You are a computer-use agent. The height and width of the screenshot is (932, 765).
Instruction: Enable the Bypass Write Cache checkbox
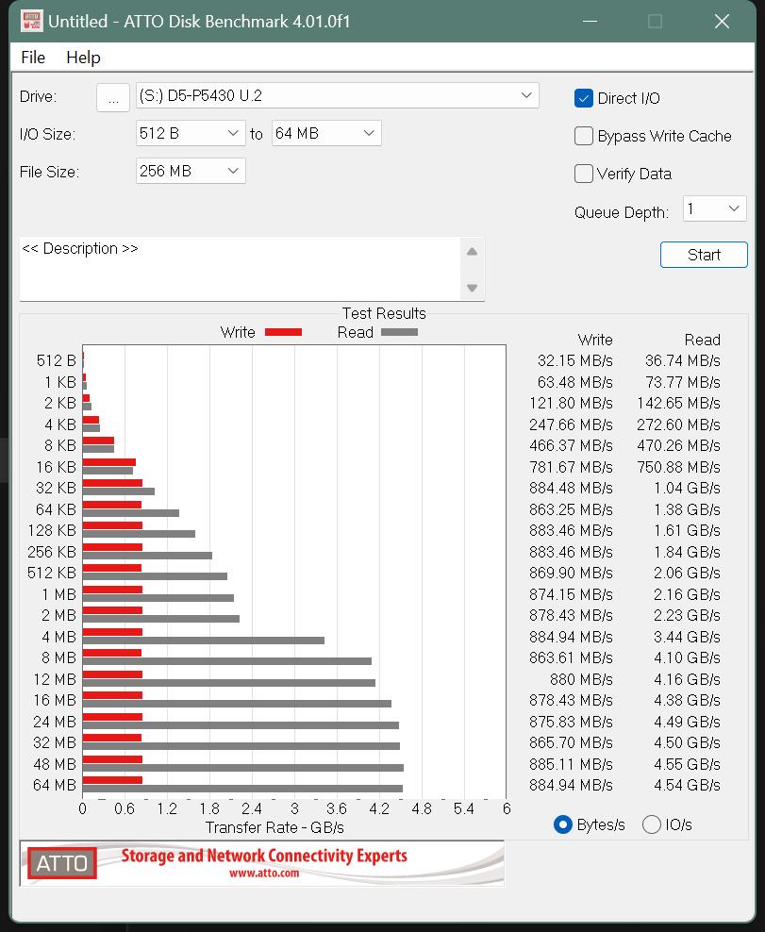[584, 136]
